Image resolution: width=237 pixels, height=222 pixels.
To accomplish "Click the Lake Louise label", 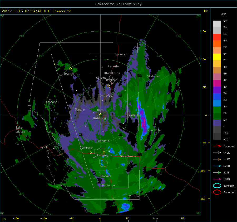I will coord(20,130).
